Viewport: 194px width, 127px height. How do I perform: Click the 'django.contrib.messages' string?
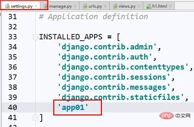pos(114,88)
